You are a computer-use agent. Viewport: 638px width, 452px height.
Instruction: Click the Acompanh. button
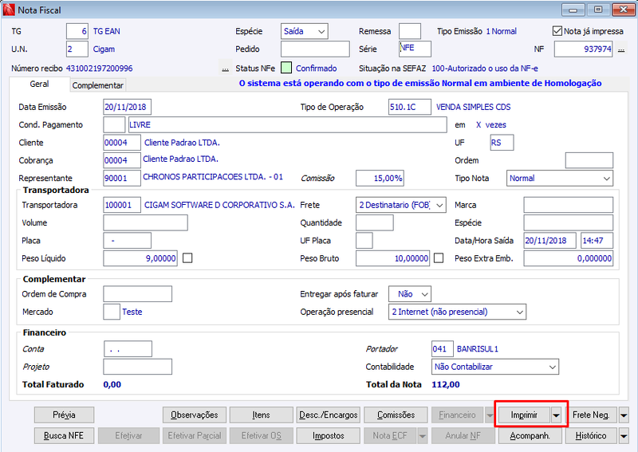(530, 436)
